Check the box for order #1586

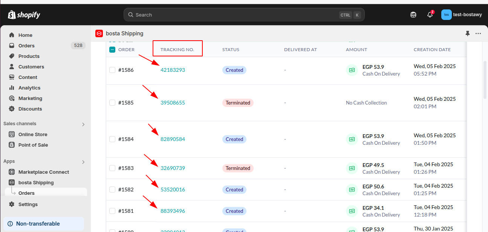112,70
